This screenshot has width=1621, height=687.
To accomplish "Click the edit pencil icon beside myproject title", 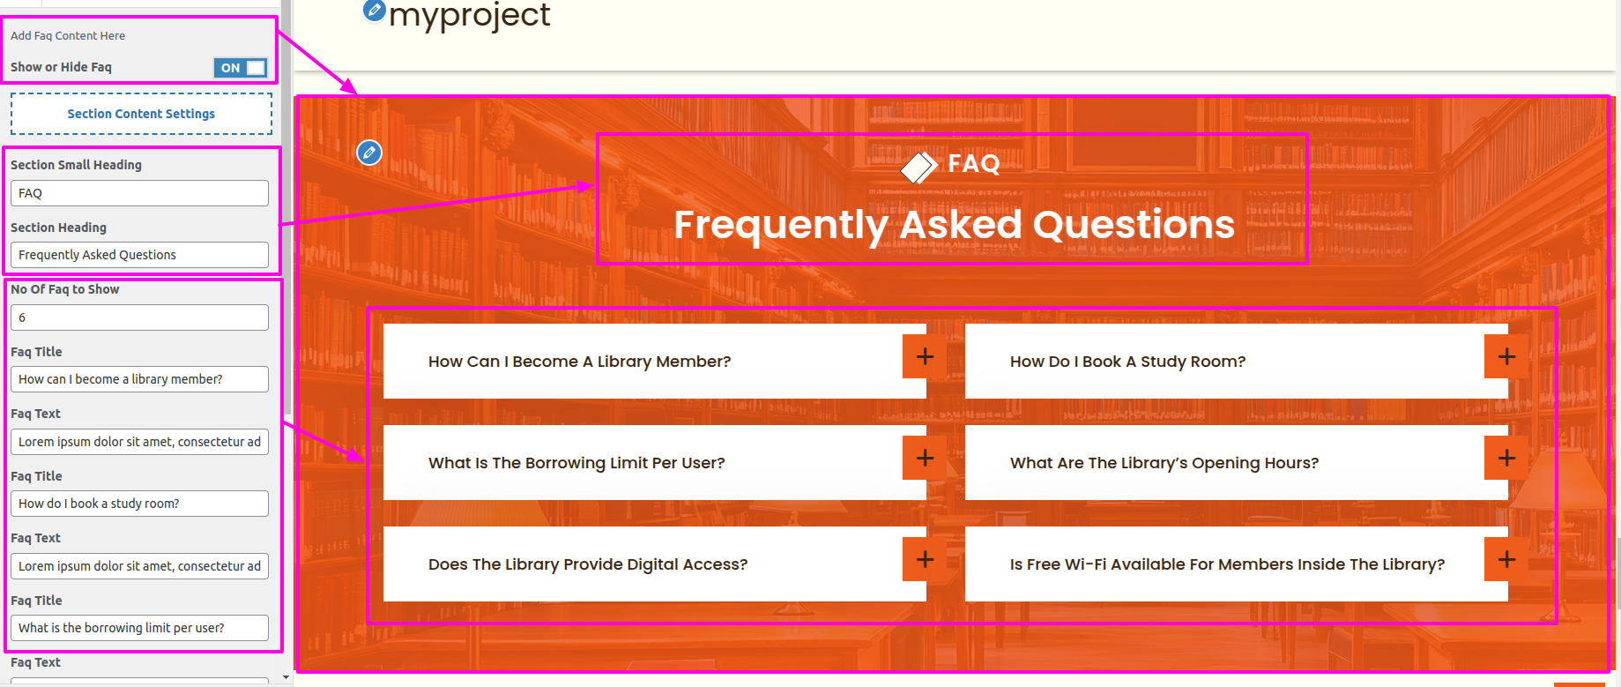I will tap(375, 11).
